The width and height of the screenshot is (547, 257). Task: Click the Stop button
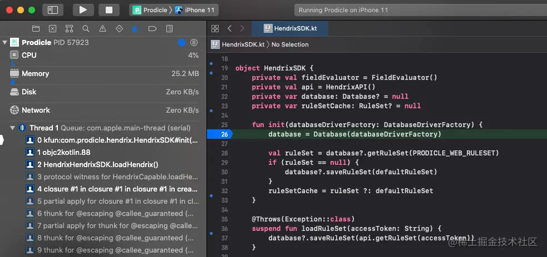pos(109,10)
